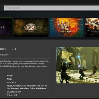Click the 部分支持游戏手柄 text

[x=14, y=92]
